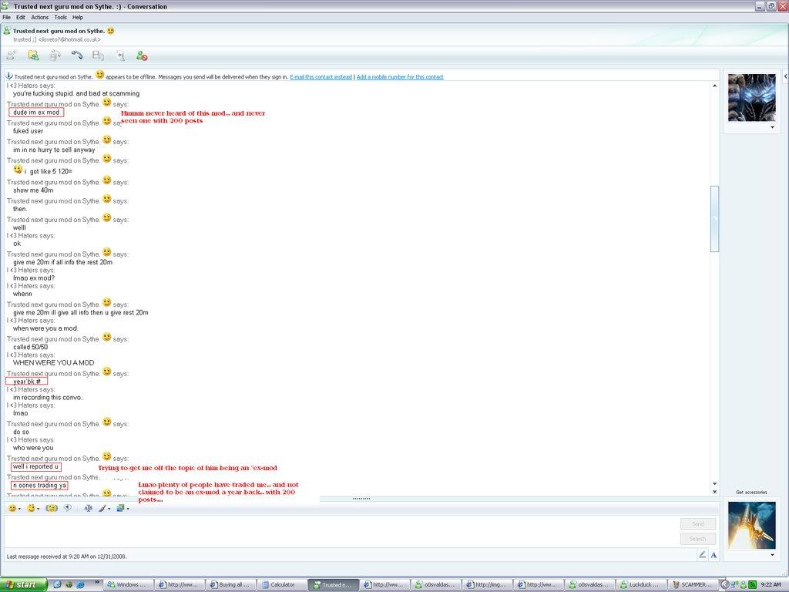
Task: Click the contact's display picture thumbnail
Action: 752,98
